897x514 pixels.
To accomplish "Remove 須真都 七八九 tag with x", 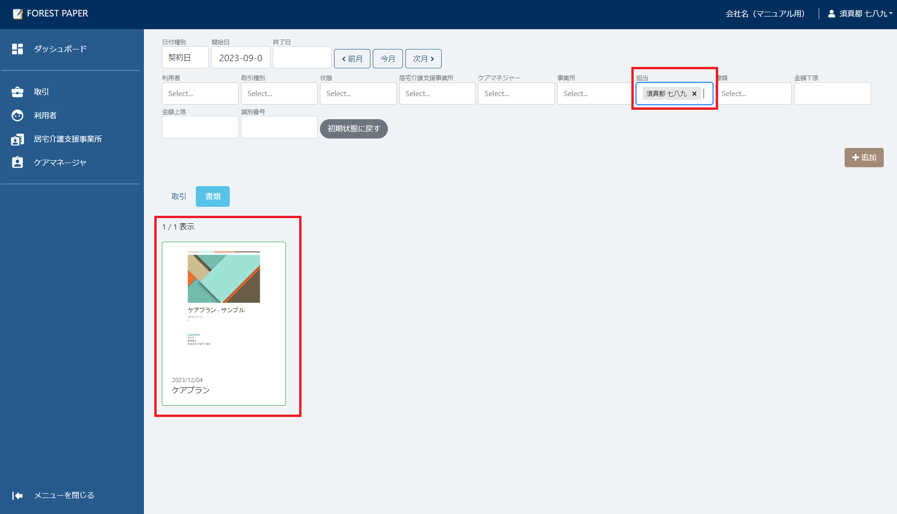I will tap(694, 94).
